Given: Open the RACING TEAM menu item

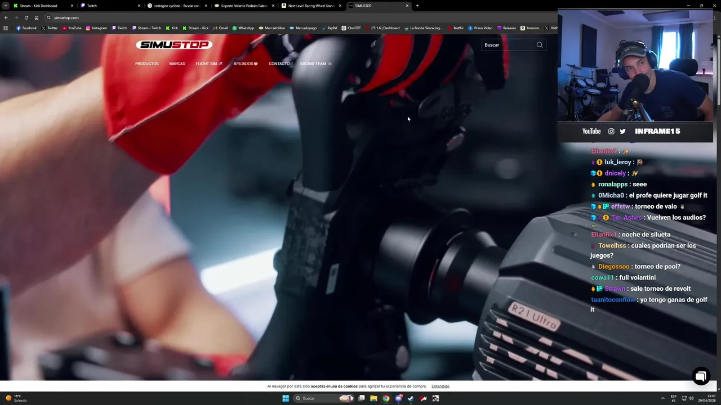Looking at the screenshot, I should (315, 64).
